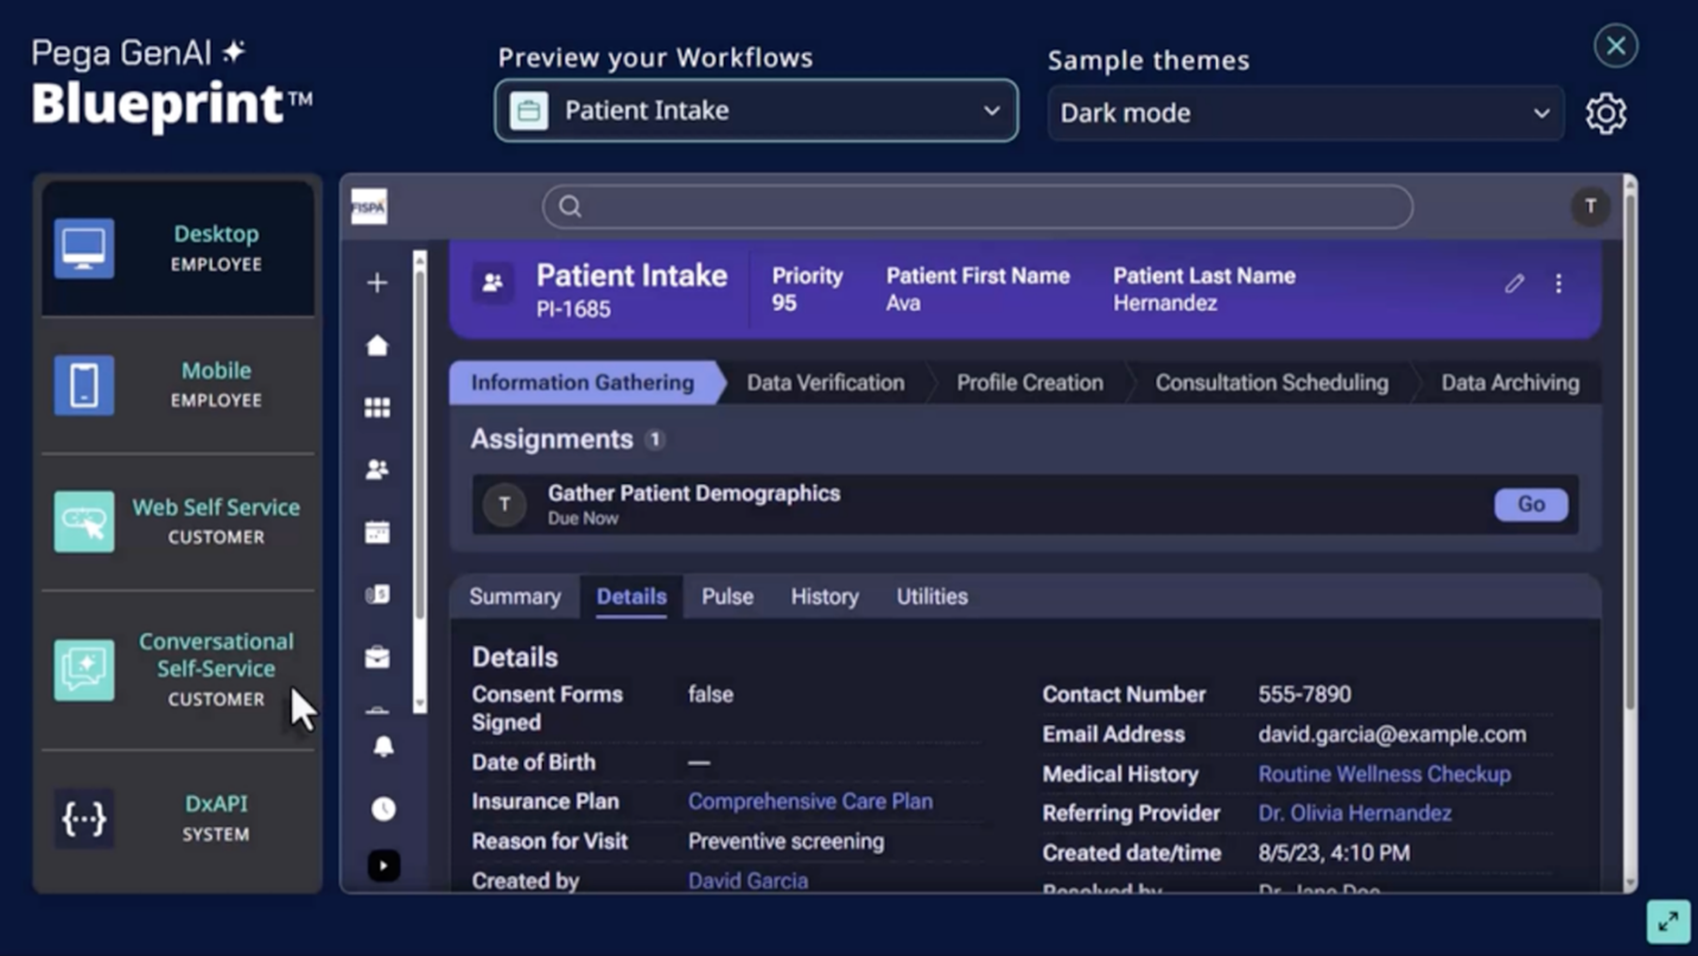Screen dimensions: 1698x956
Task: Open Dr. Olivia Hernandez referring provider link
Action: pos(1354,812)
